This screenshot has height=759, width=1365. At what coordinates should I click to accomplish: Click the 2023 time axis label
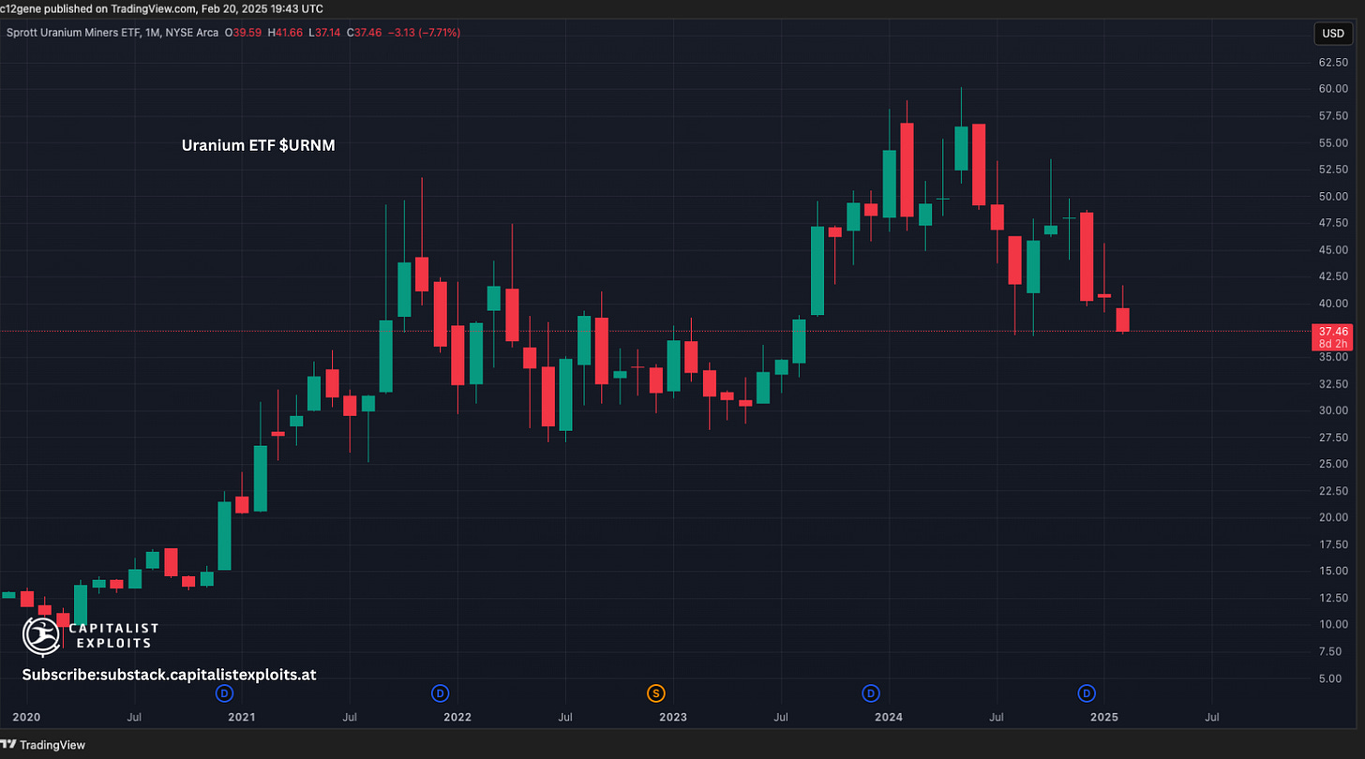point(673,718)
